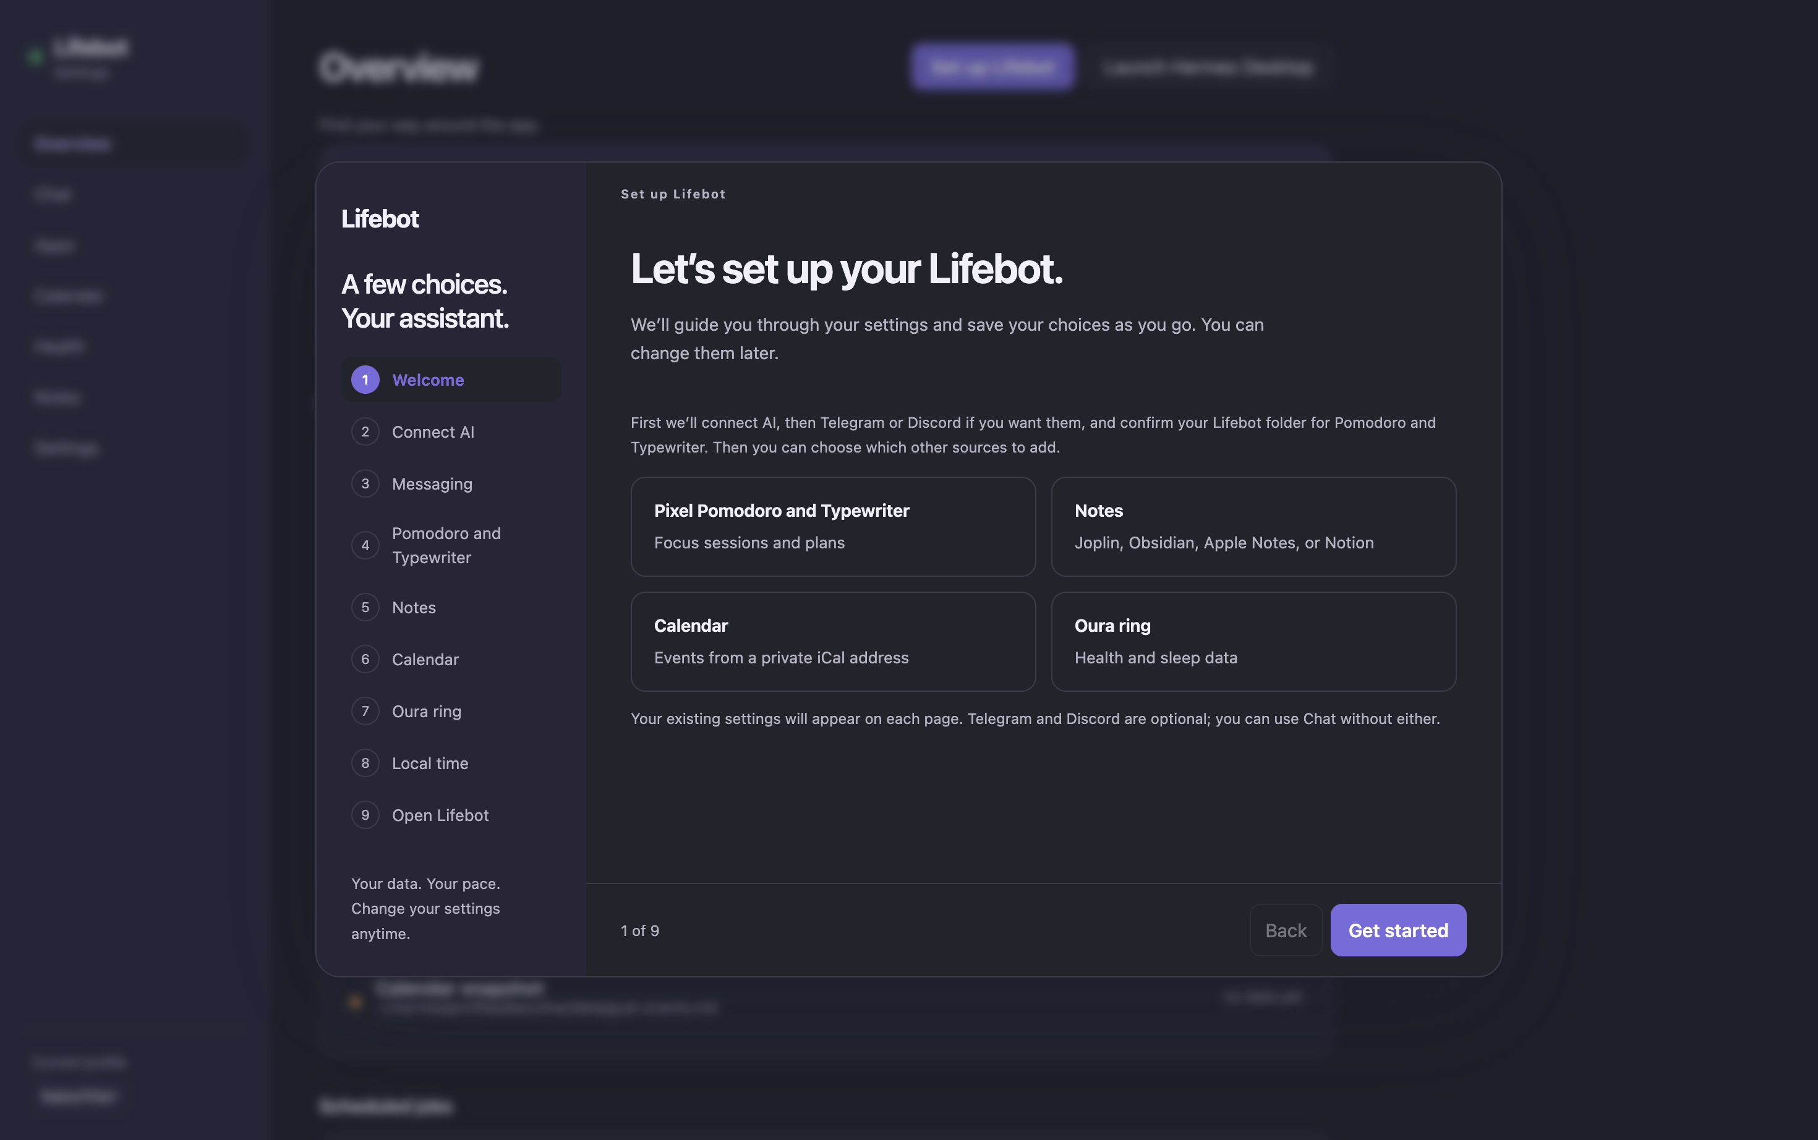Click the Pixel Pomodoro and Typewriter card
Viewport: 1818px width, 1140px height.
[833, 526]
